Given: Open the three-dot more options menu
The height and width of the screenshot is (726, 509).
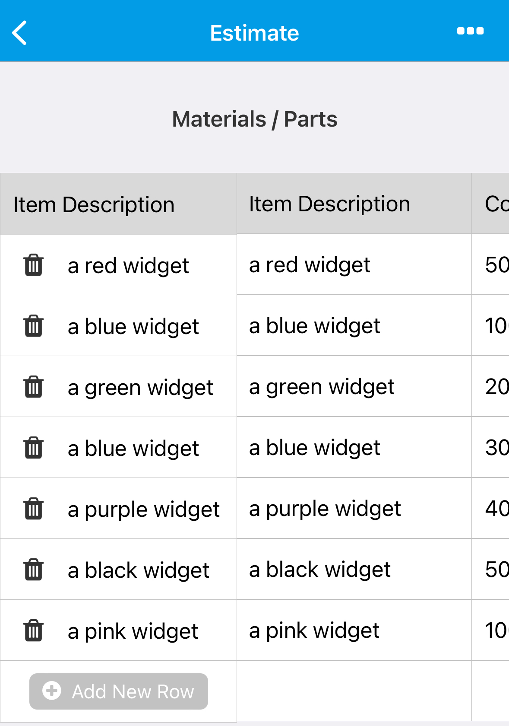Looking at the screenshot, I should point(470,31).
